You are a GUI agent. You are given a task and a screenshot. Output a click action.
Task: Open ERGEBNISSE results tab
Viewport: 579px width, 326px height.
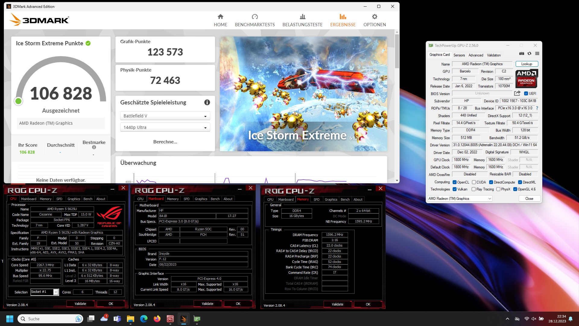[343, 20]
